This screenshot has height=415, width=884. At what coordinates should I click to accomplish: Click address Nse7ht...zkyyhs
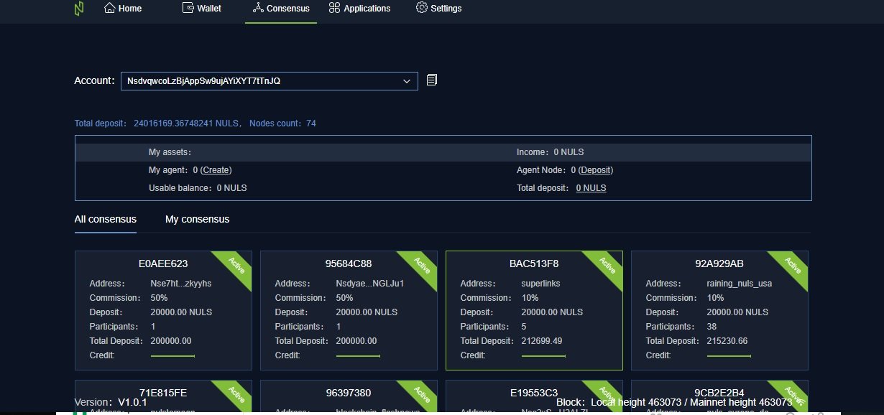(x=181, y=284)
